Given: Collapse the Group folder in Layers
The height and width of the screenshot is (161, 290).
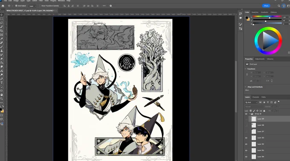Looking at the screenshot, I should [249, 114].
